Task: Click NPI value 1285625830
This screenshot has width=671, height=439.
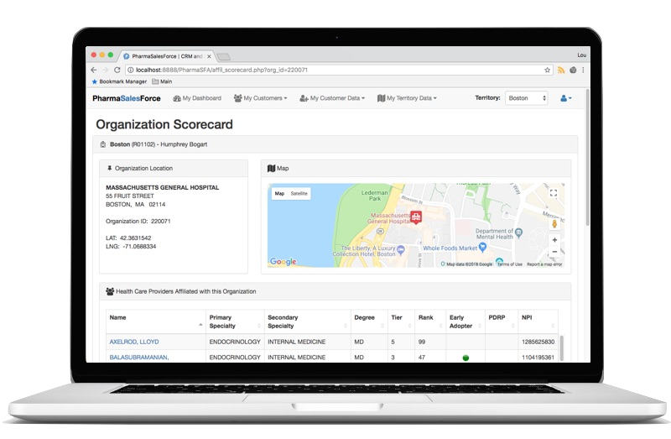Action: (x=538, y=342)
